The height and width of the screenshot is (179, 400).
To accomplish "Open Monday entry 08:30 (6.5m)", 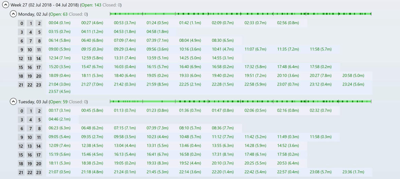I will (x=223, y=40).
